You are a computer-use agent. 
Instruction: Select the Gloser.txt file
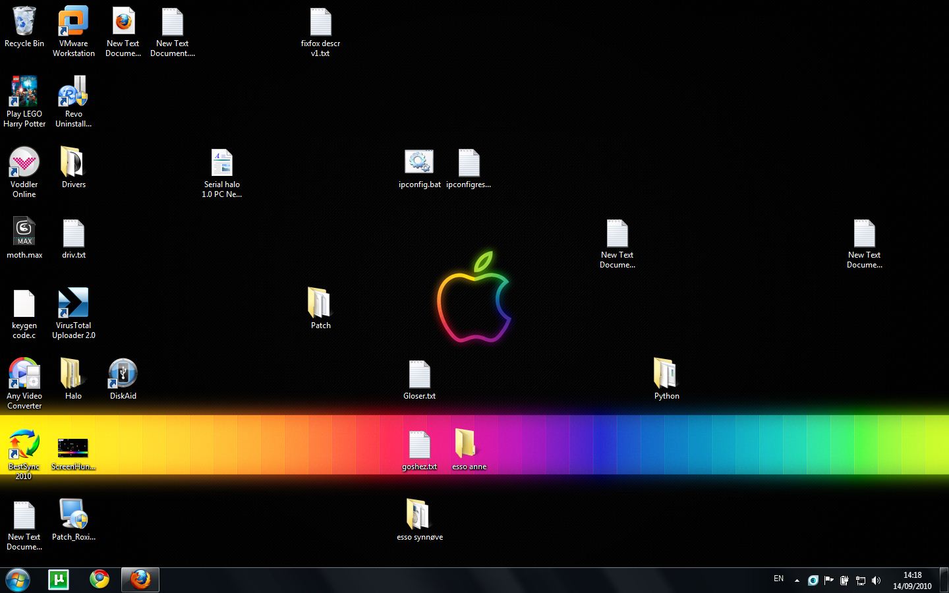419,380
